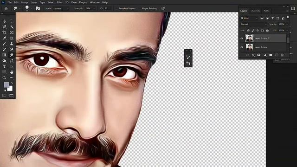Select the Elliptical Marquee tool
The width and height of the screenshot is (297, 167).
(12, 21)
